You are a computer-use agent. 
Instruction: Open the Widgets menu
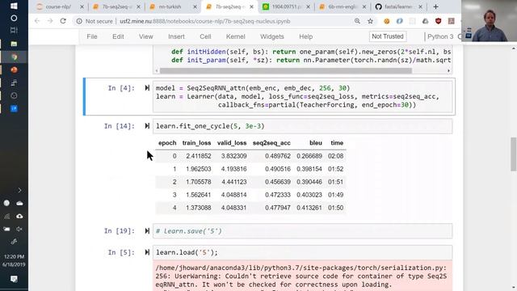271,36
